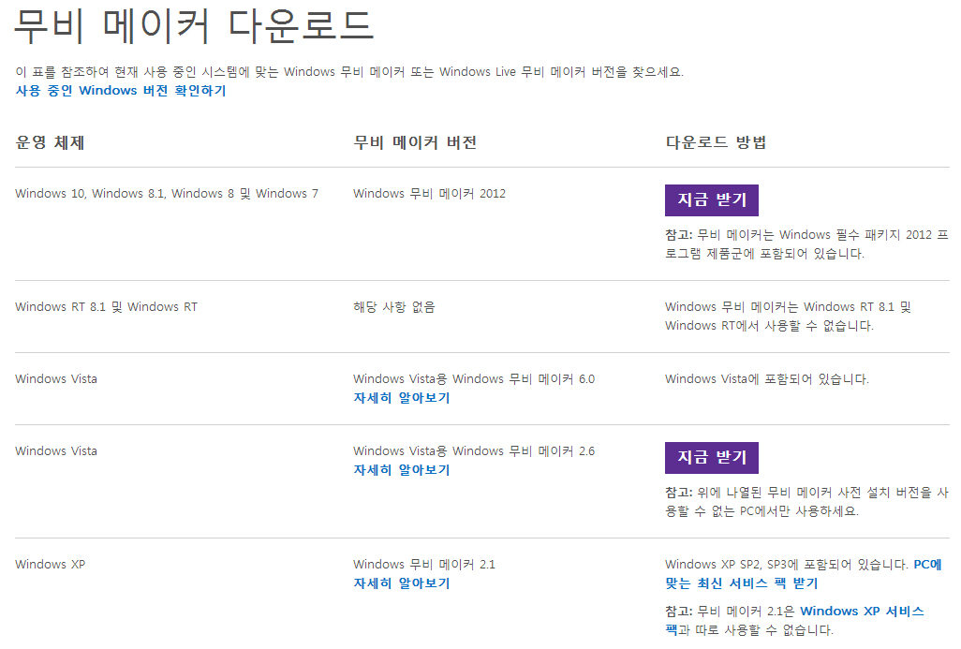
Task: Open '사용 중인 Windows 버전 확인하기' link
Action: coord(121,91)
